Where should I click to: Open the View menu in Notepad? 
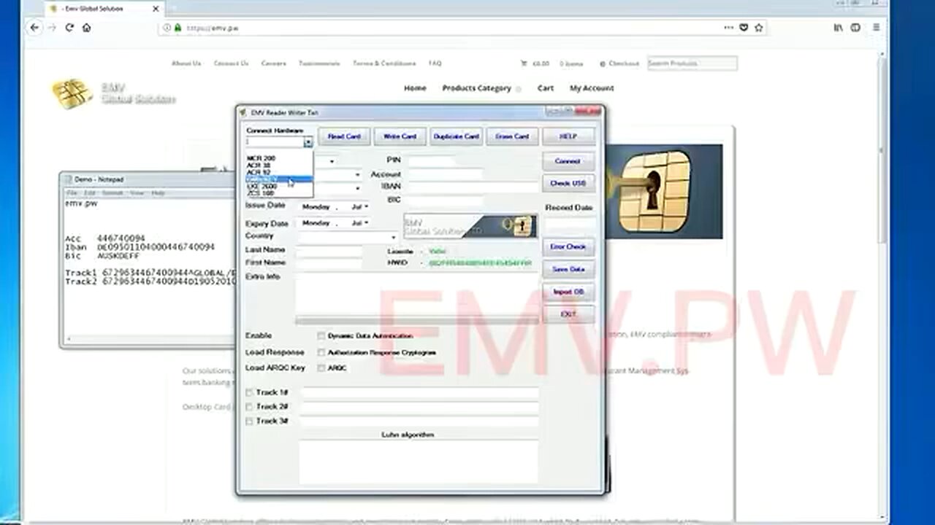click(137, 193)
